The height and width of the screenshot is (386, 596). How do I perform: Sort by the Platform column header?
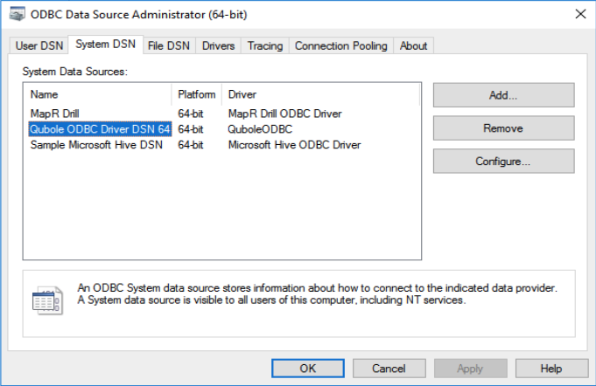(x=197, y=94)
